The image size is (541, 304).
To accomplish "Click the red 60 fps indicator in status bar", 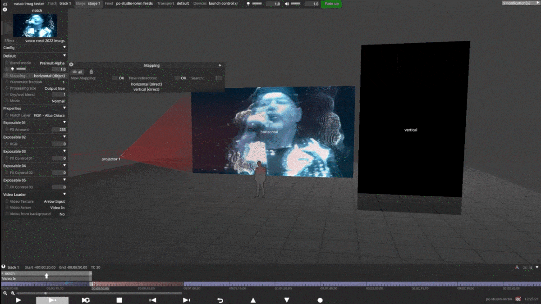I will [518, 299].
